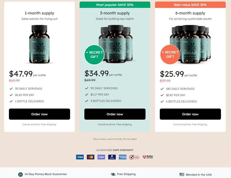The width and height of the screenshot is (231, 178).
Task: Click the Norton Secured checkmark badge
Action: [x=134, y=157]
